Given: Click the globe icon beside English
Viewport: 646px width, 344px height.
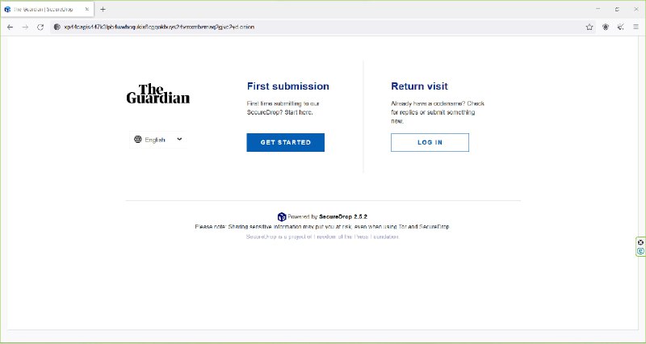Looking at the screenshot, I should tap(138, 140).
